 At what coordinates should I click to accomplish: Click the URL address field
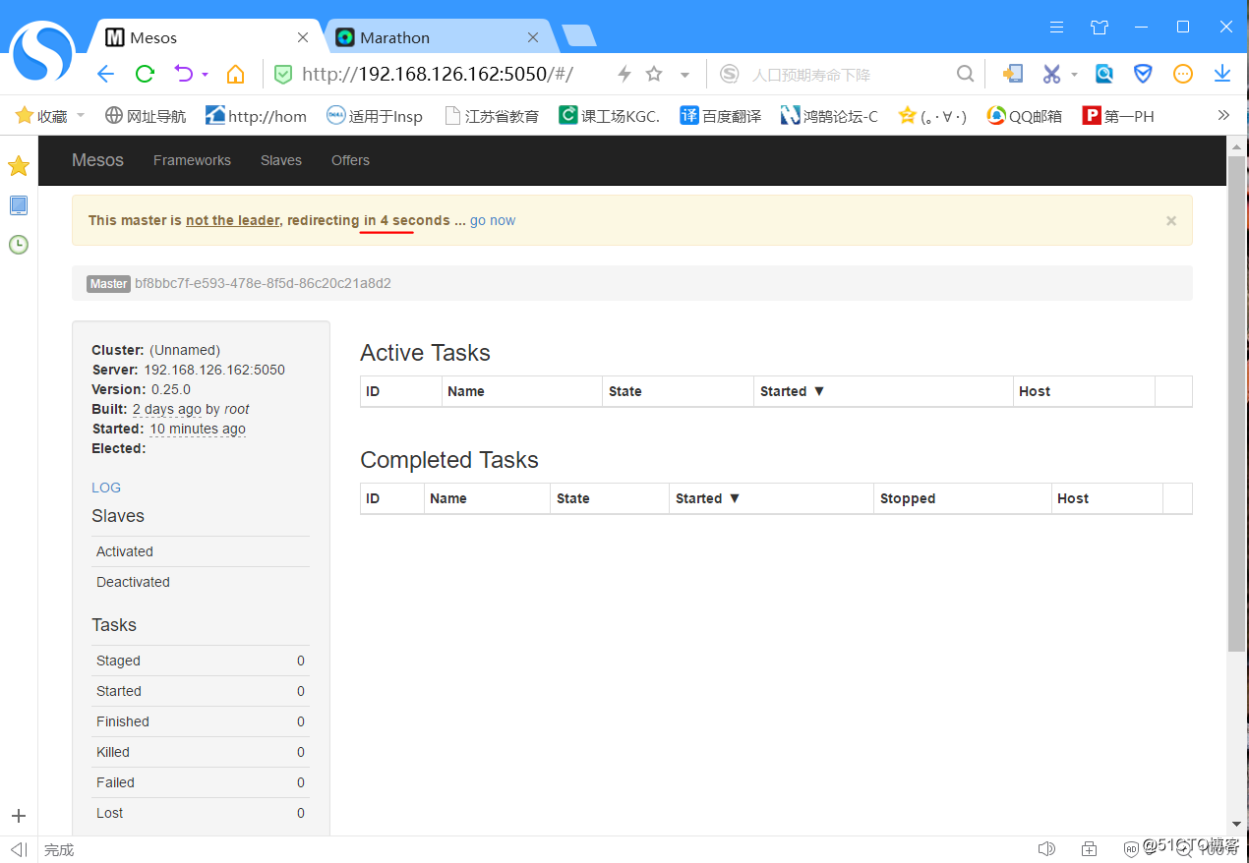[438, 74]
